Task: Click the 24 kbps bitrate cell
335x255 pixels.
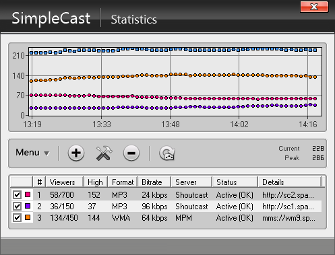Action: tap(154, 195)
